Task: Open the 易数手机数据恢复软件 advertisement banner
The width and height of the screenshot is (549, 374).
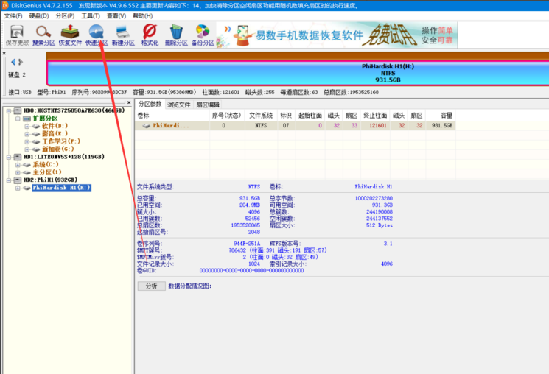Action: point(337,35)
